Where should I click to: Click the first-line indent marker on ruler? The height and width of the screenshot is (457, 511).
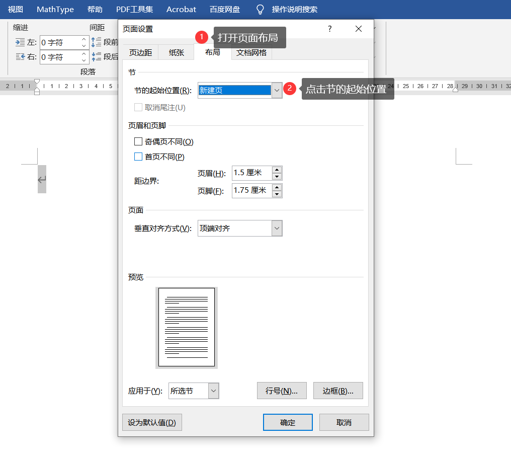37,82
